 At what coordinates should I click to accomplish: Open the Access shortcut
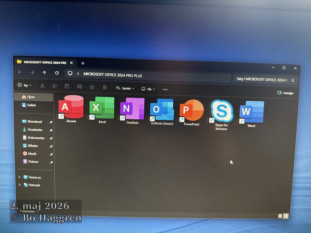[x=71, y=109]
